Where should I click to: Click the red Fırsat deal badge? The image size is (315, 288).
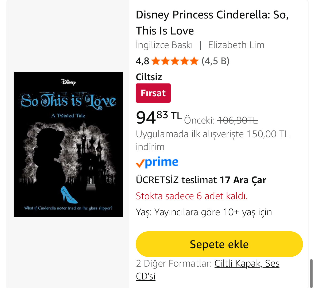tap(153, 93)
